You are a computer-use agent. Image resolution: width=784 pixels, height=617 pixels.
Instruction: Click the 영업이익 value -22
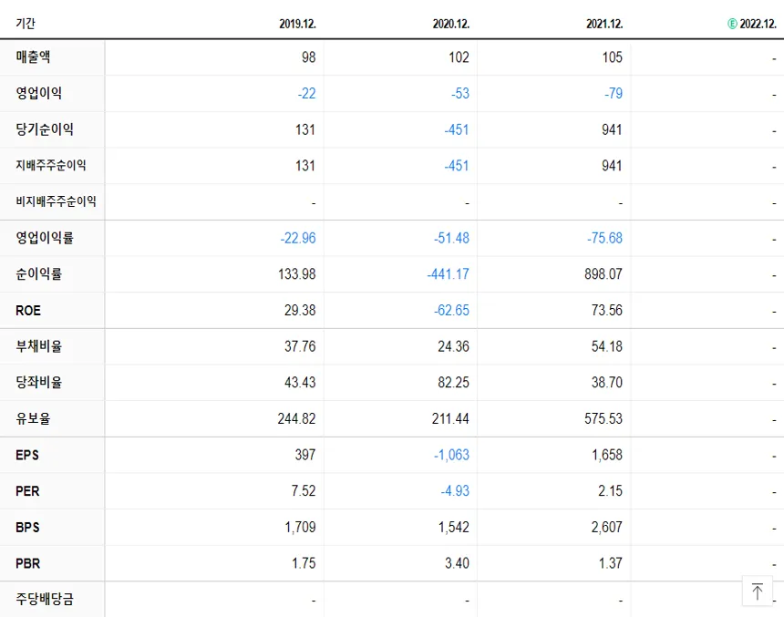306,94
